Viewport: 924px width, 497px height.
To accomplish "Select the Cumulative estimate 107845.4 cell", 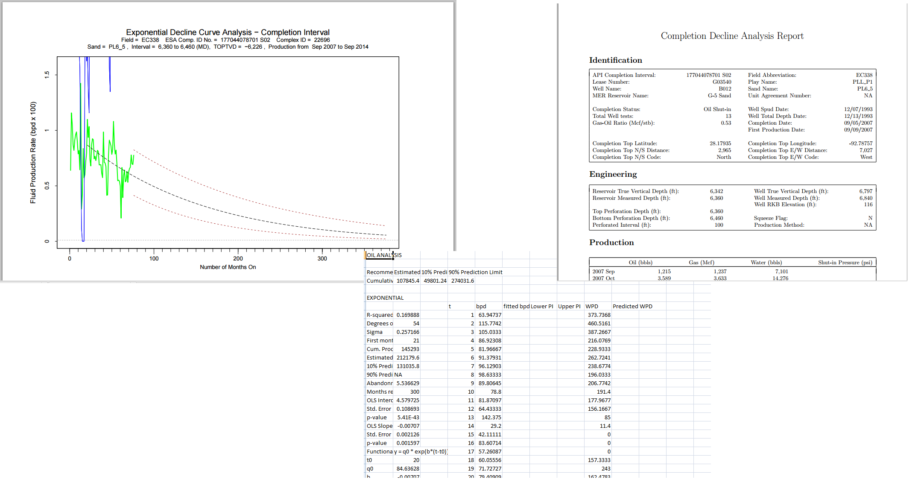I will pos(406,281).
